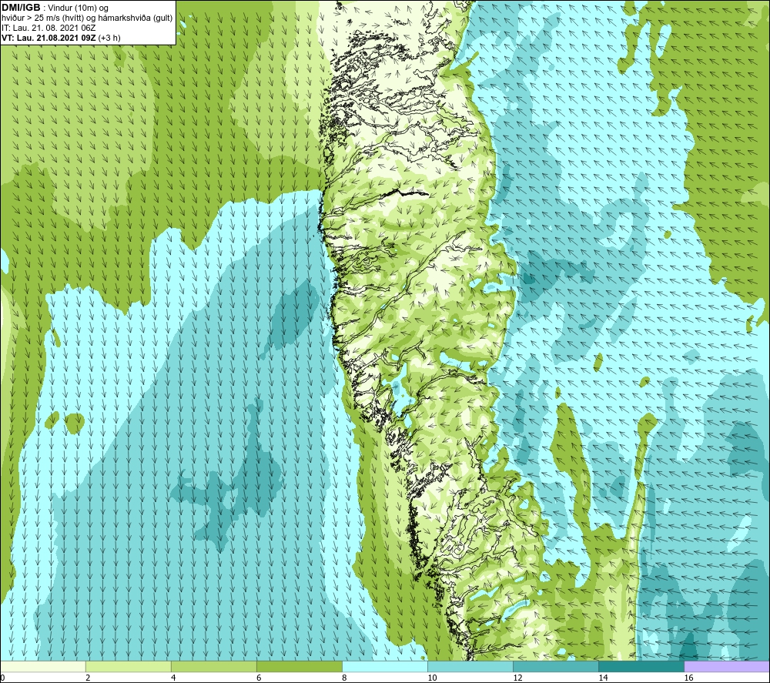Click the DMI/IGB title text
The width and height of the screenshot is (770, 683).
click(x=21, y=8)
